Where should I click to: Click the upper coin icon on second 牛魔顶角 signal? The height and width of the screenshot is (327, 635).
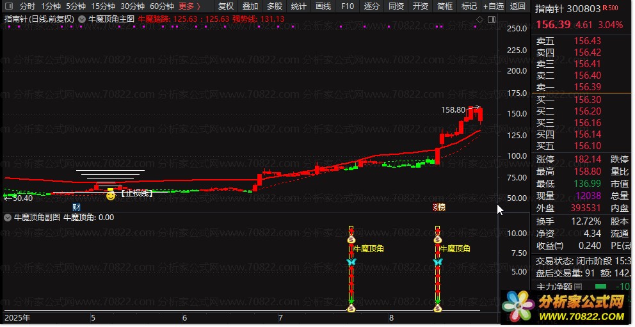coord(438,240)
